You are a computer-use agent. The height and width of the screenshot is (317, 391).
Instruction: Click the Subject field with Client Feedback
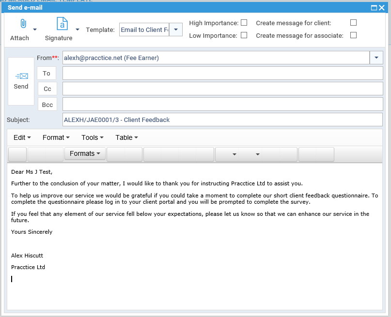[x=222, y=120]
